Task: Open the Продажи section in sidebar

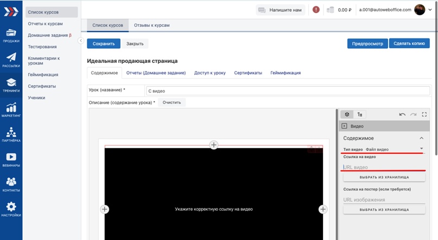Action: [x=11, y=36]
